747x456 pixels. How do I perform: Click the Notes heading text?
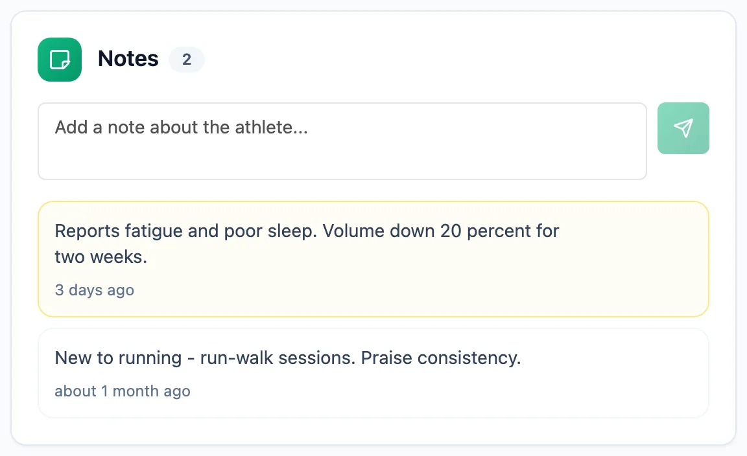[128, 59]
